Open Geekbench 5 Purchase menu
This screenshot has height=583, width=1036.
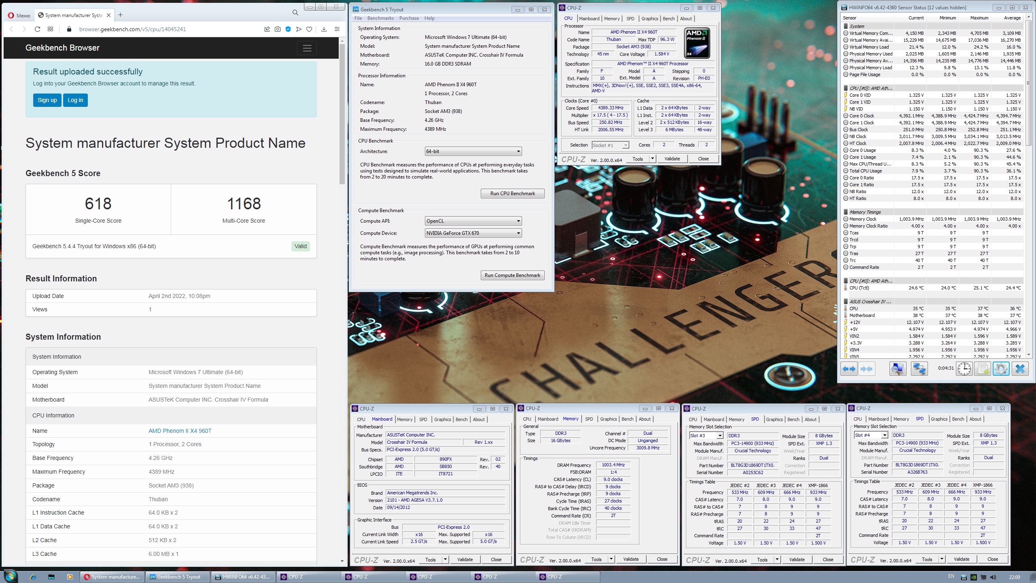pos(409,18)
